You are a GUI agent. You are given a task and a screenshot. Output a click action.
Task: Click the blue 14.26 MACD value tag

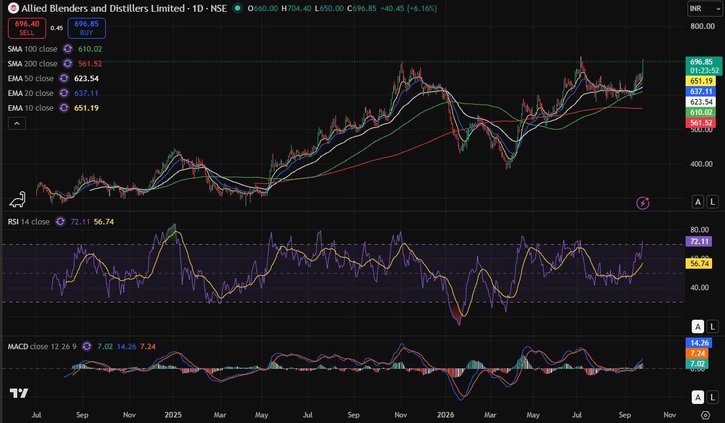tap(699, 342)
